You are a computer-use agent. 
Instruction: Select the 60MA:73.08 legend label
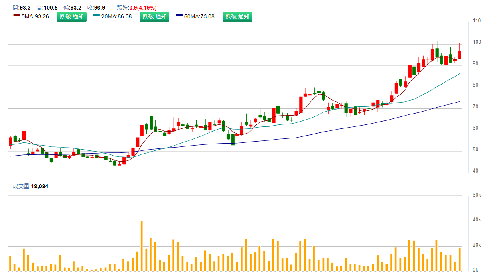coord(199,16)
